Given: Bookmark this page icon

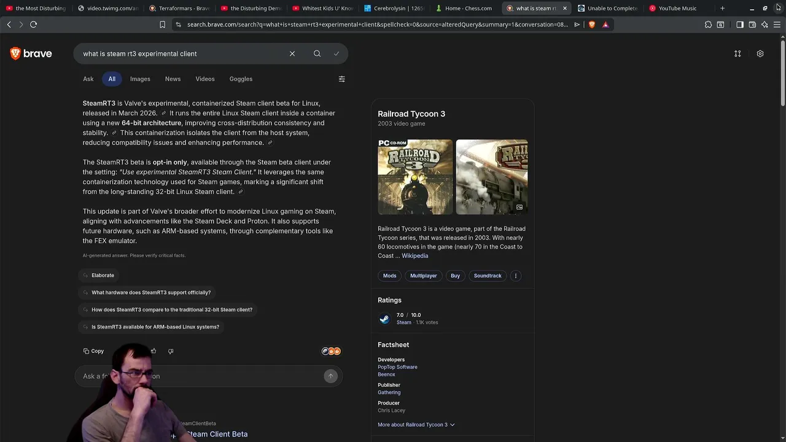Looking at the screenshot, I should tap(162, 25).
